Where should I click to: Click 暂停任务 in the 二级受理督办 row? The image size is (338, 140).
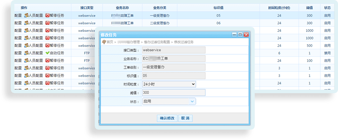click(x=55, y=23)
